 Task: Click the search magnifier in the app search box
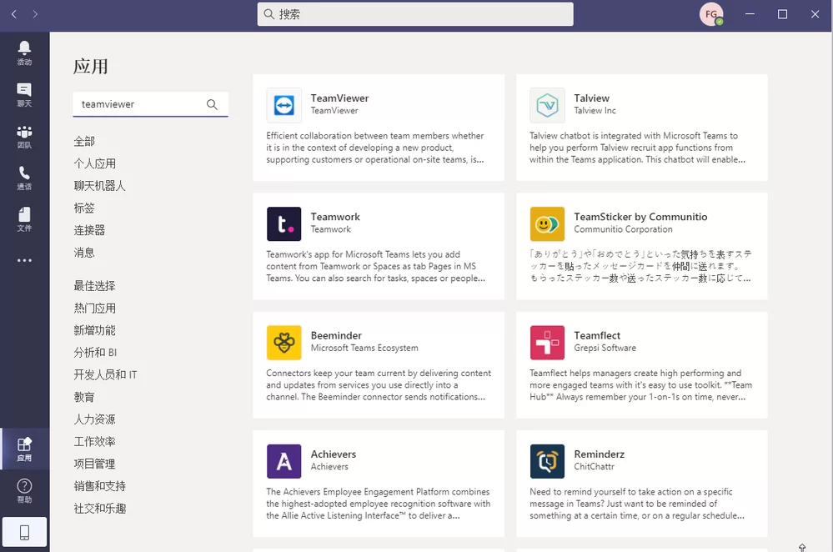point(212,104)
